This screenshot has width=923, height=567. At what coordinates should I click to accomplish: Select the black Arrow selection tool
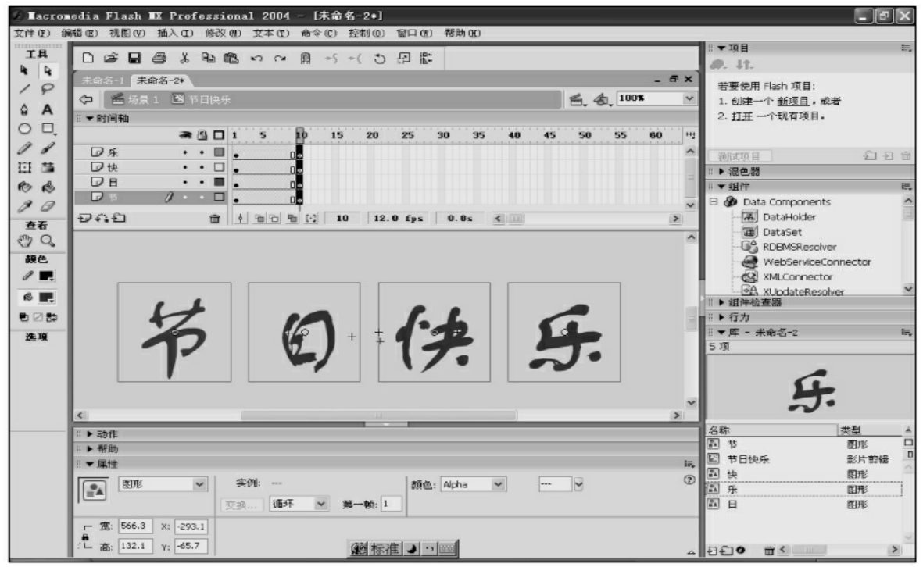point(24,70)
